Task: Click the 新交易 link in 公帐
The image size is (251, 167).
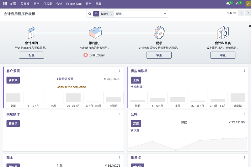Action: pyautogui.click(x=135, y=130)
